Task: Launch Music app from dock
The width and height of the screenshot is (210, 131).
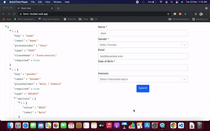Action: pyautogui.click(x=109, y=126)
